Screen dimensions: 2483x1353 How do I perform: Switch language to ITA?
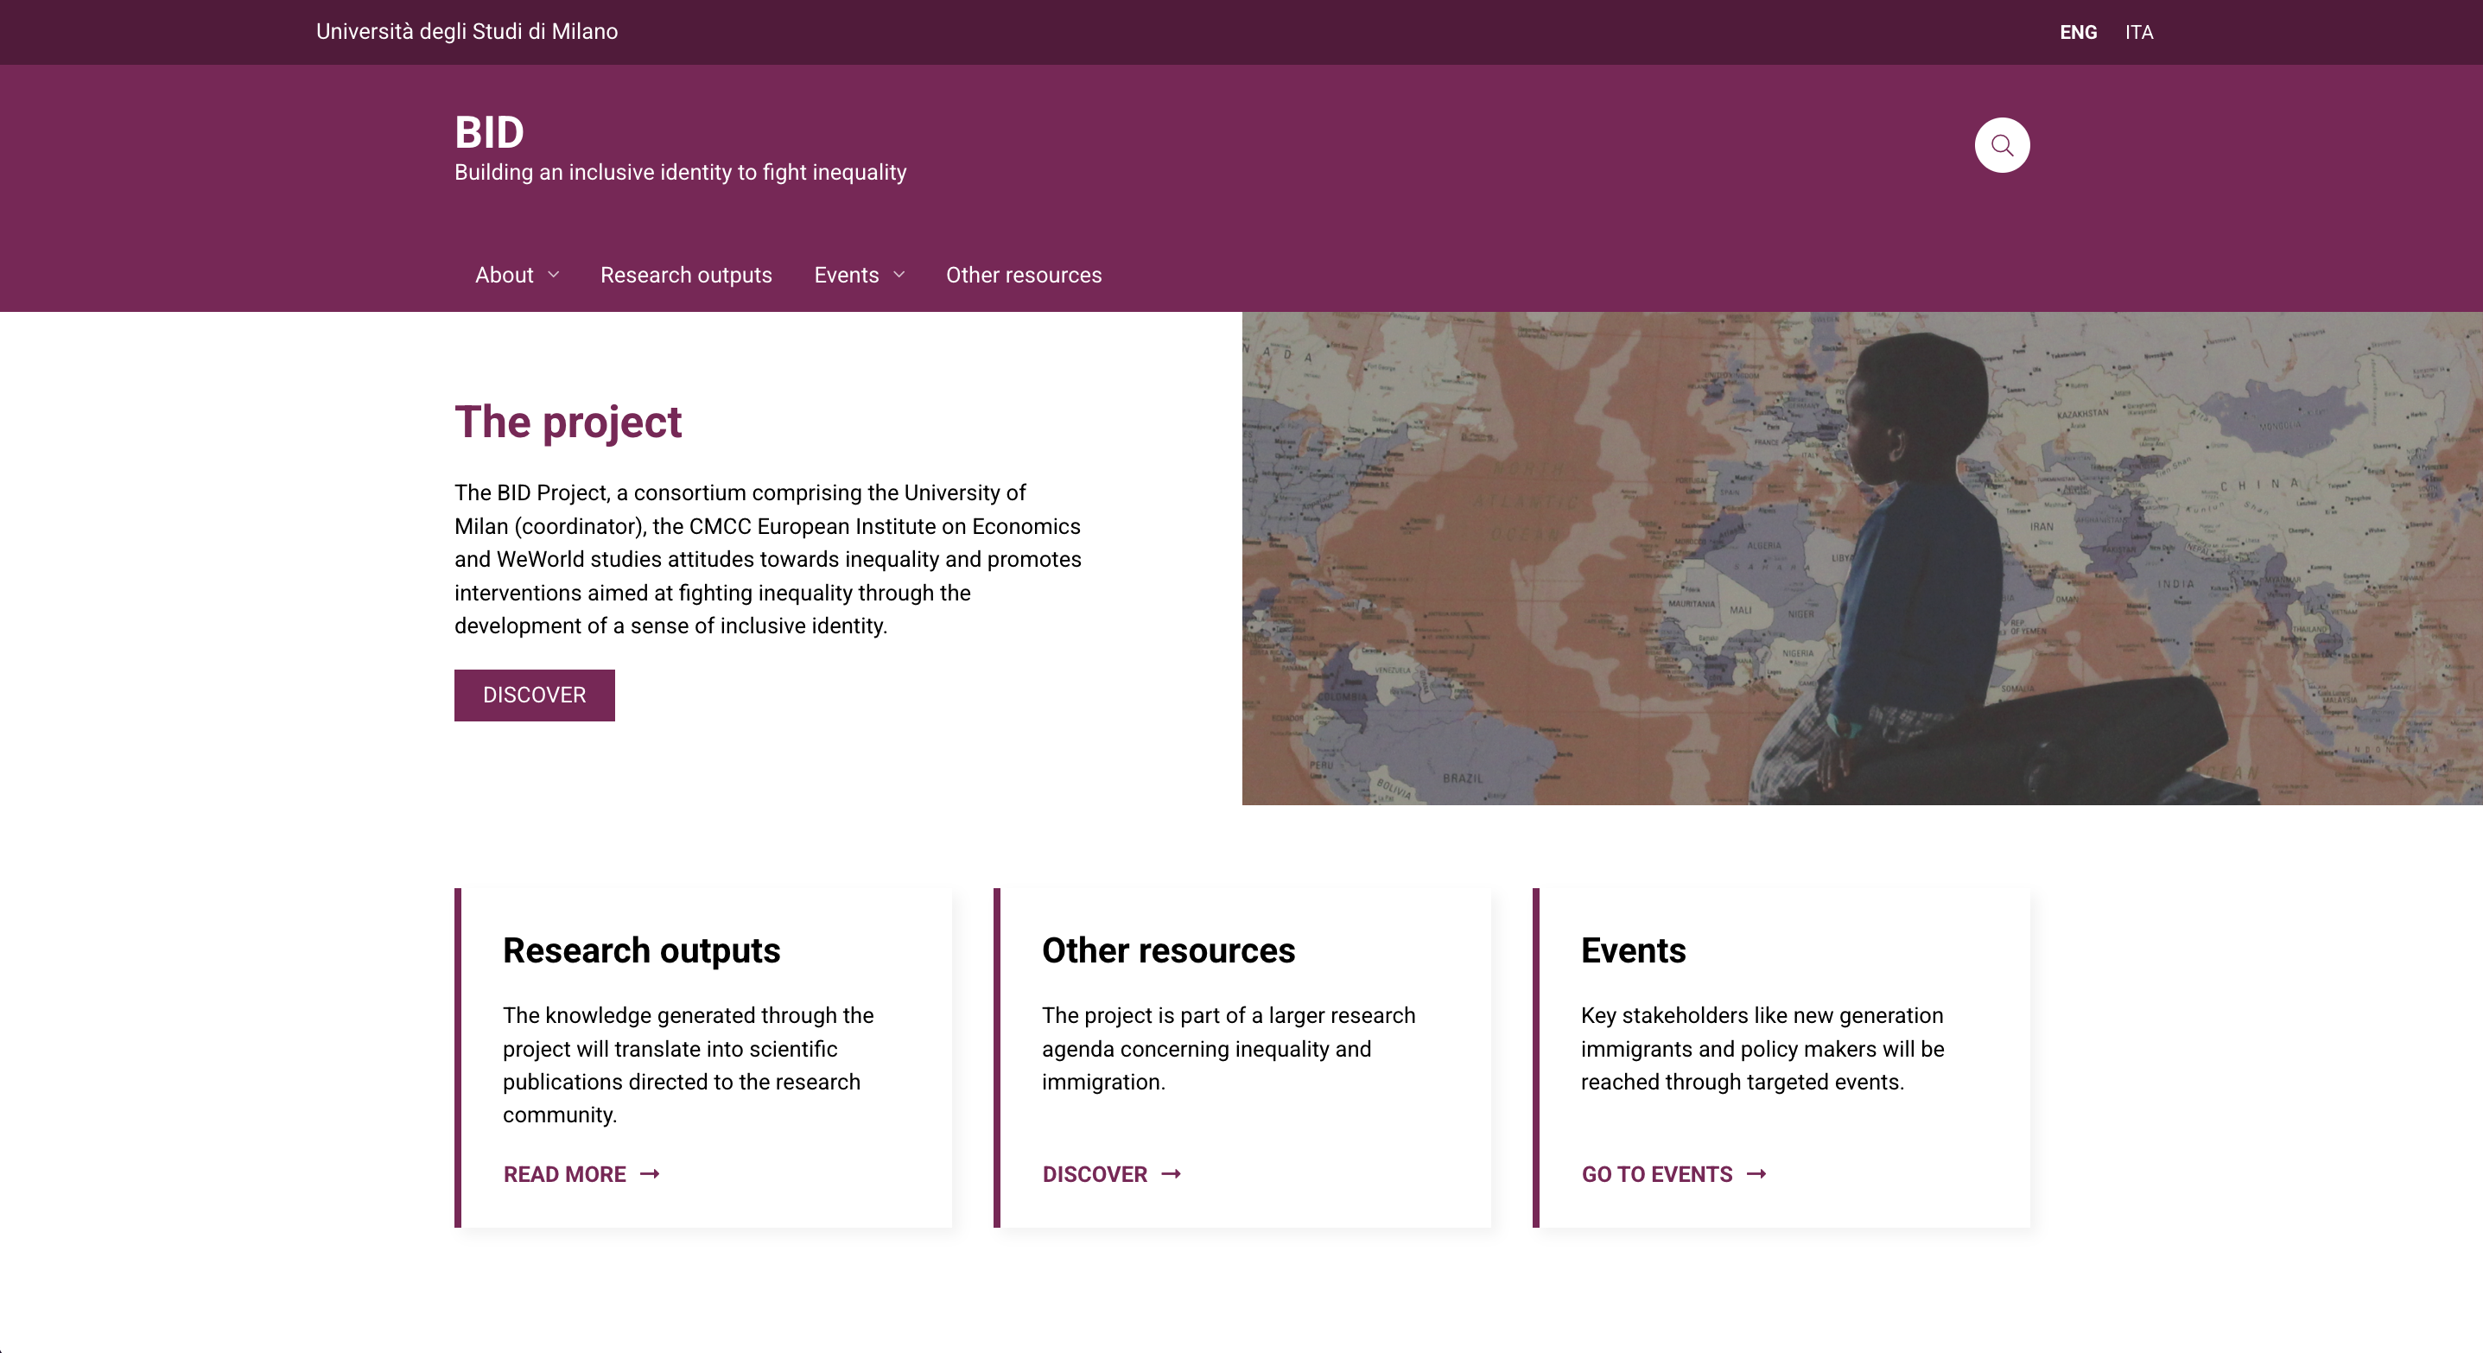tap(2139, 33)
